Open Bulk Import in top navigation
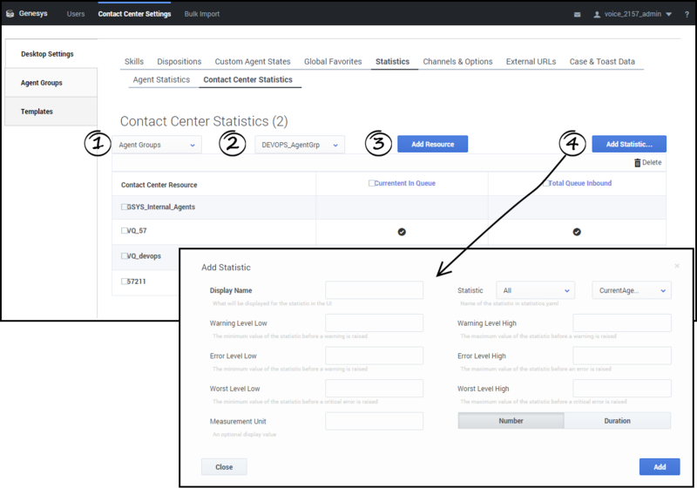697x495 pixels. tap(202, 15)
